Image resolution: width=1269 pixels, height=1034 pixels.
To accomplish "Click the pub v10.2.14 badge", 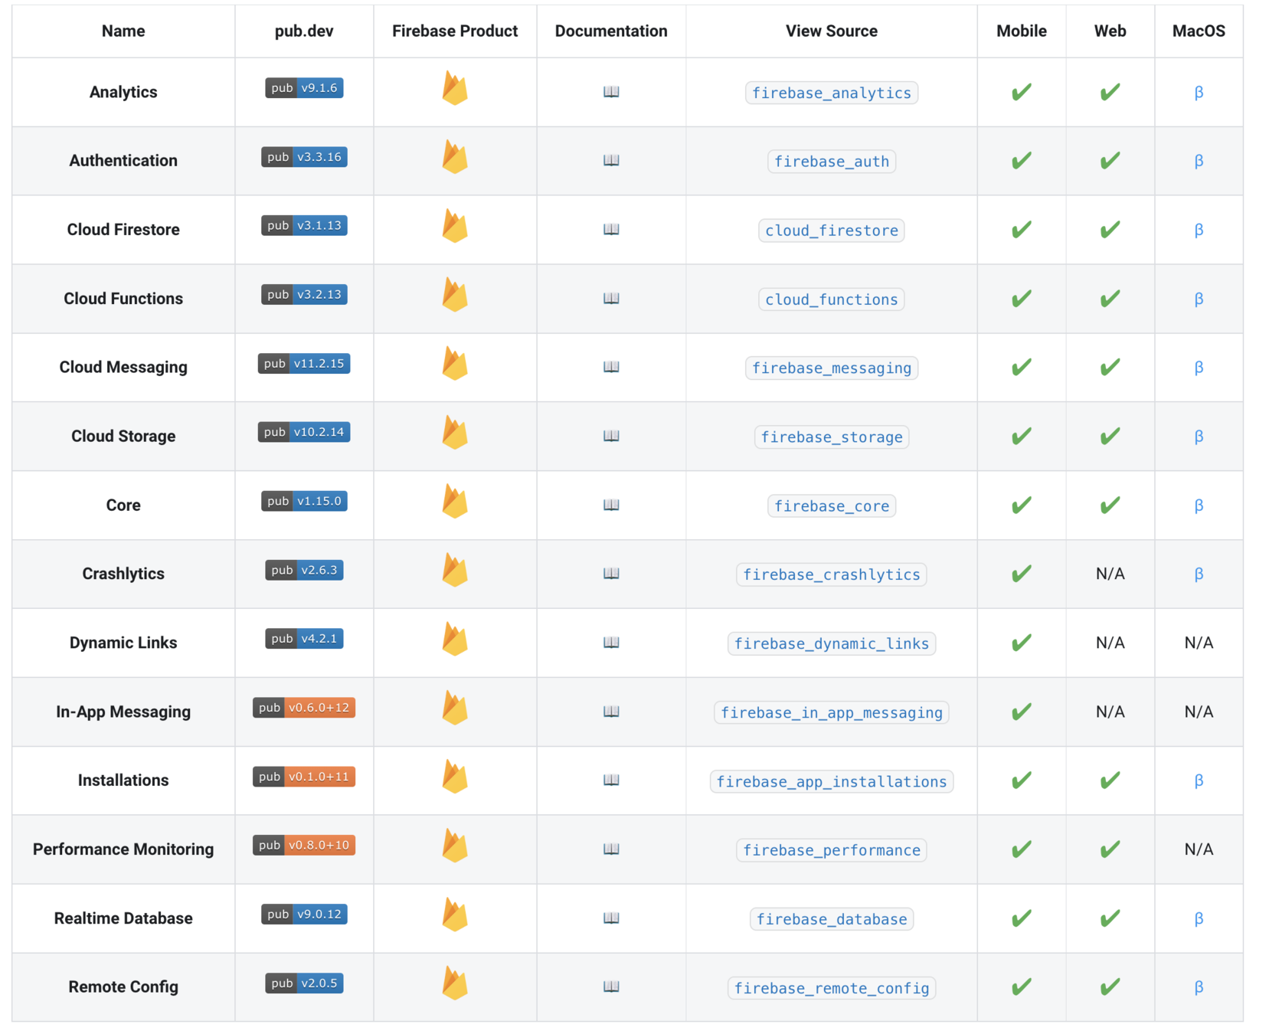I will click(x=304, y=432).
